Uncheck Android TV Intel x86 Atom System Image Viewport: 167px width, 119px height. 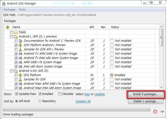point(16,58)
